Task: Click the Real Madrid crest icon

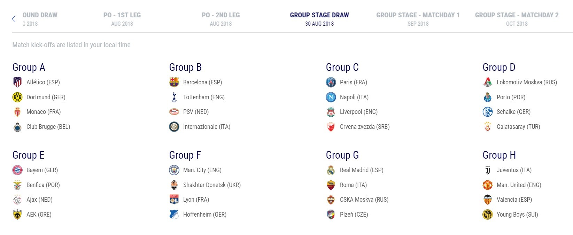Action: pos(331,170)
